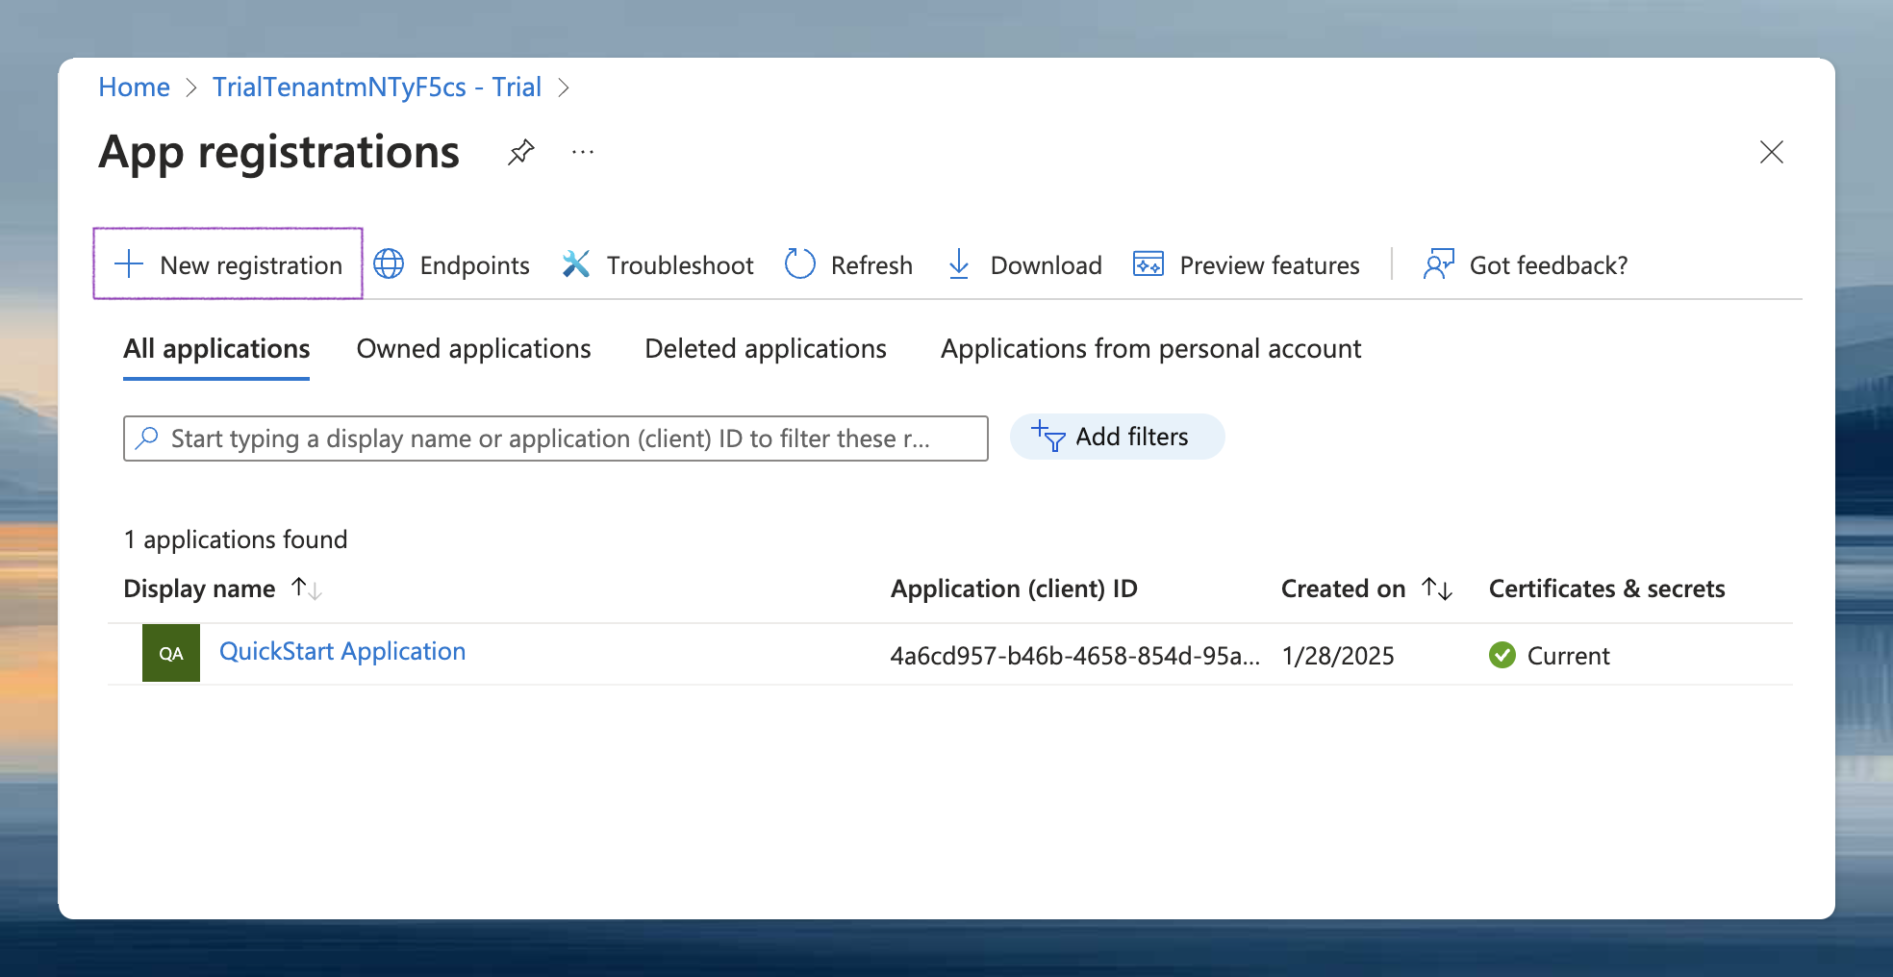Click the Got feedback person icon
The image size is (1893, 977).
point(1439,263)
